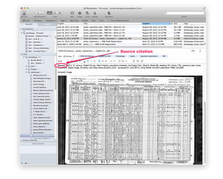Select the Jane Graham tag
The height and width of the screenshot is (179, 223).
[38, 133]
